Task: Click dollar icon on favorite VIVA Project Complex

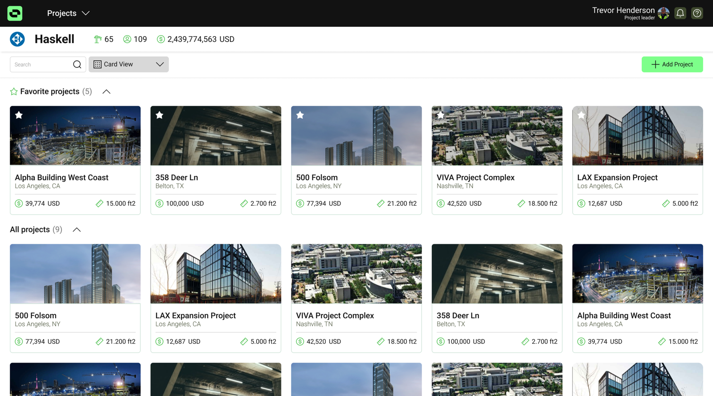Action: 441,204
